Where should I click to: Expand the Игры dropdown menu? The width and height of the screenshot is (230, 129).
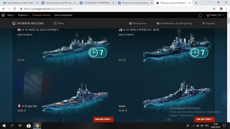[11, 15]
